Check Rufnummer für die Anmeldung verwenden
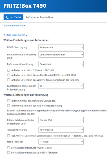Image resolution: width=107 pixels, height=162 pixels. 8,101
